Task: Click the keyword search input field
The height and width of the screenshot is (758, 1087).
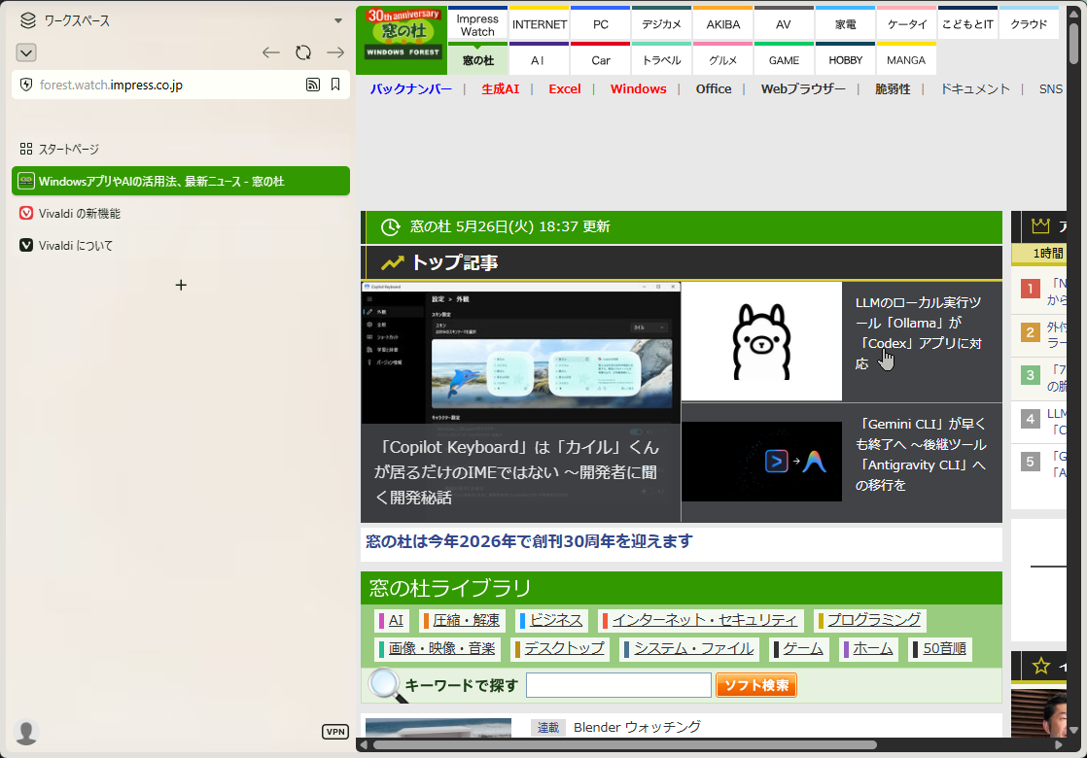Action: click(618, 685)
